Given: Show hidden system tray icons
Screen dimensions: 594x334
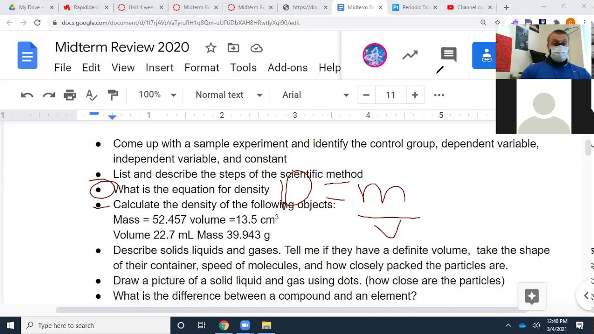Looking at the screenshot, I should click(x=508, y=325).
